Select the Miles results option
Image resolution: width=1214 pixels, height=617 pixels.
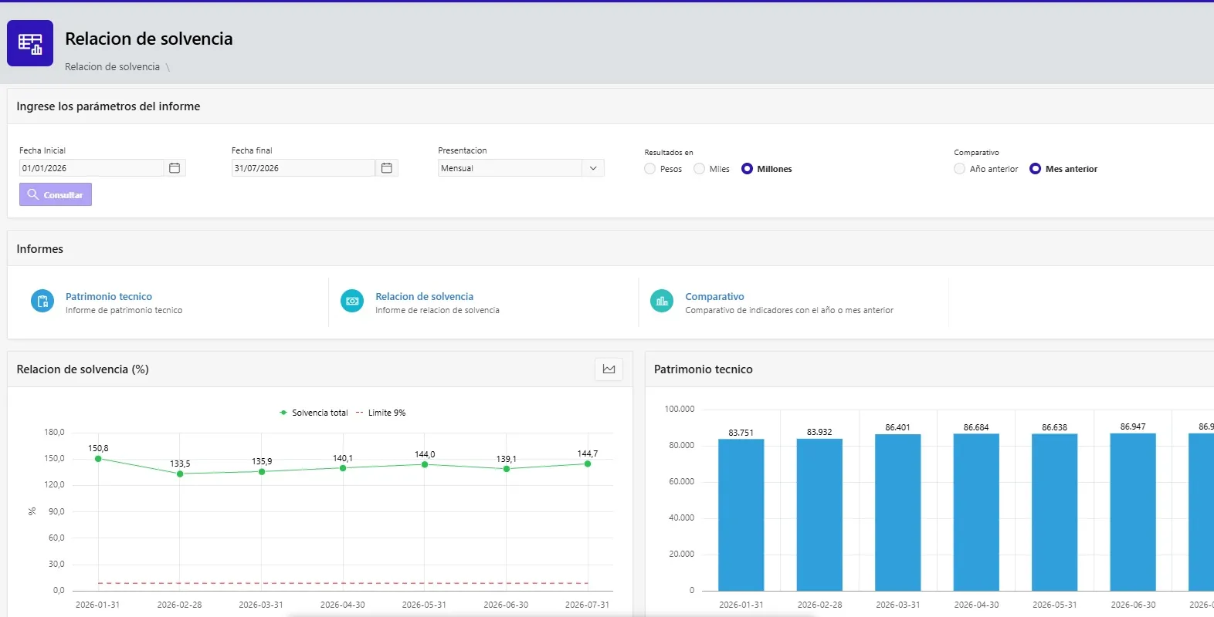point(700,169)
